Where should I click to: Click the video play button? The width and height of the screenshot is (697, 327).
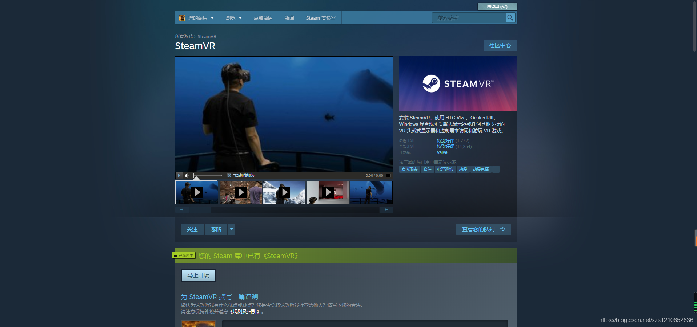click(179, 175)
